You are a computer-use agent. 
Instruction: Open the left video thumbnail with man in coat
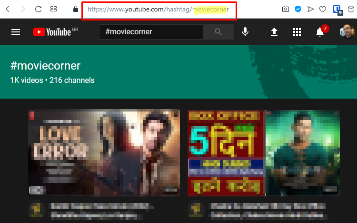tap(104, 152)
